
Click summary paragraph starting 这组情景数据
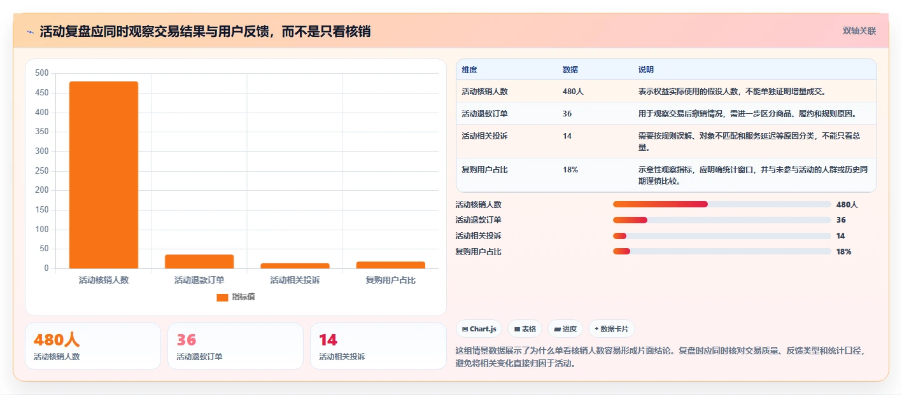(662, 357)
